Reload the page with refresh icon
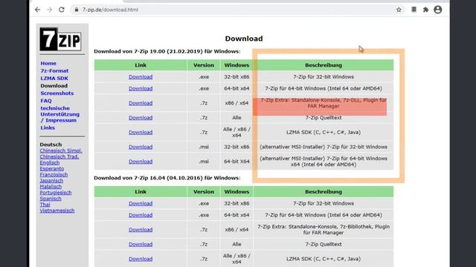476x267 pixels. point(62,10)
